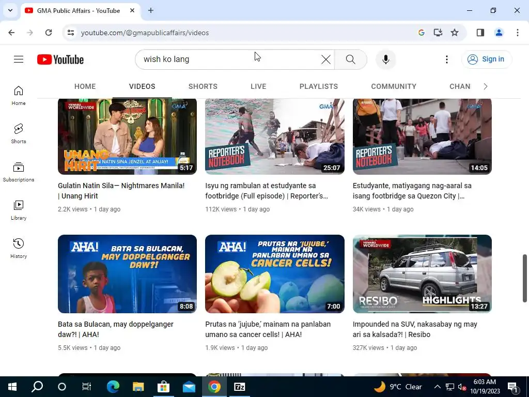Viewport: 529px width, 397px height.
Task: Play the Unang Hirit 5:17 thumbnail
Action: pos(127,136)
